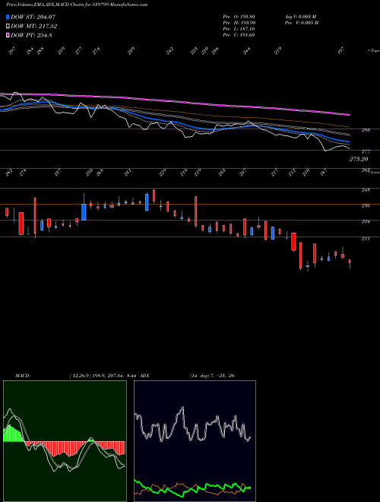Click the magenta DOW PT legend swatch
This screenshot has height=502, width=380.
pyautogui.click(x=8, y=35)
